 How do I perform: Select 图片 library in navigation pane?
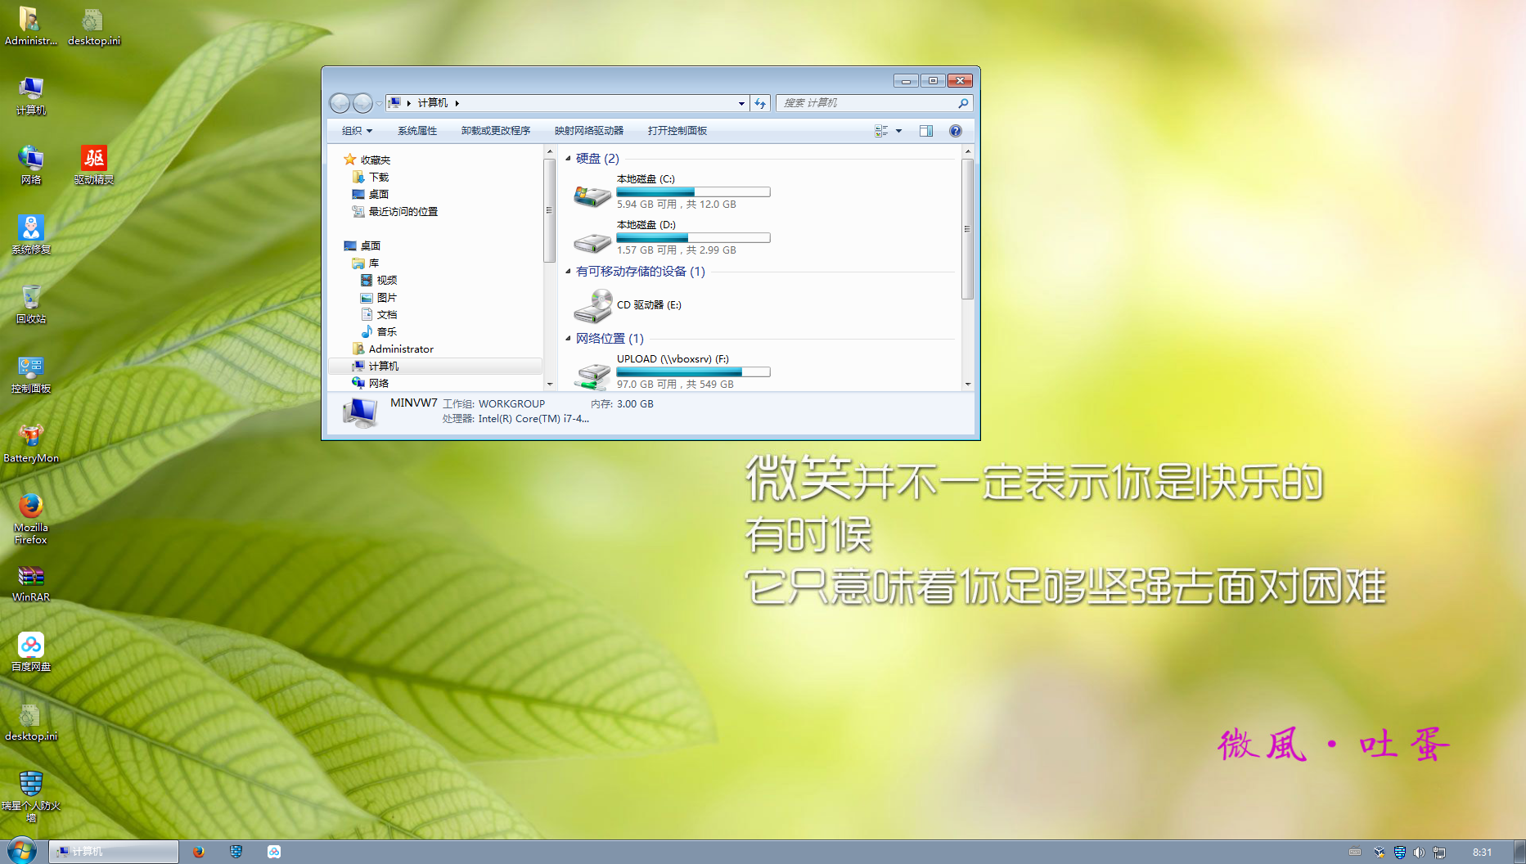387,297
